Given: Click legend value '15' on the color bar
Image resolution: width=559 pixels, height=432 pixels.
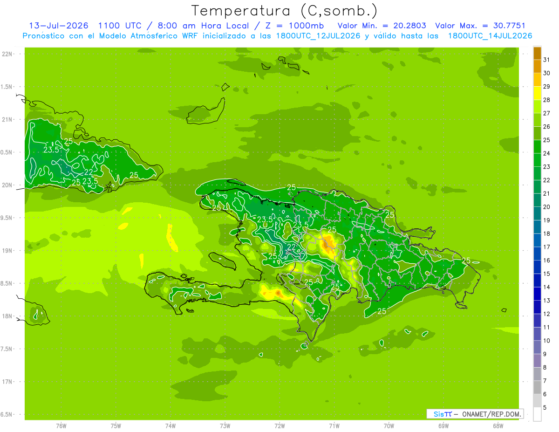Looking at the screenshot, I should click(546, 274).
